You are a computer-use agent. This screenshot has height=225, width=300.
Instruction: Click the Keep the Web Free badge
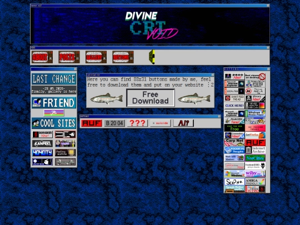pos(234,128)
